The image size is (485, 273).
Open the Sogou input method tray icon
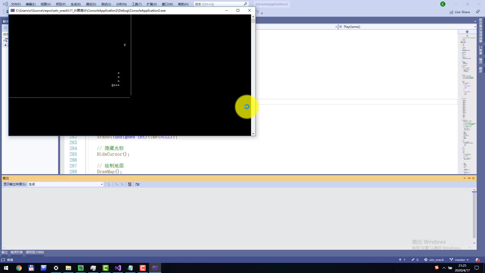pos(437,268)
